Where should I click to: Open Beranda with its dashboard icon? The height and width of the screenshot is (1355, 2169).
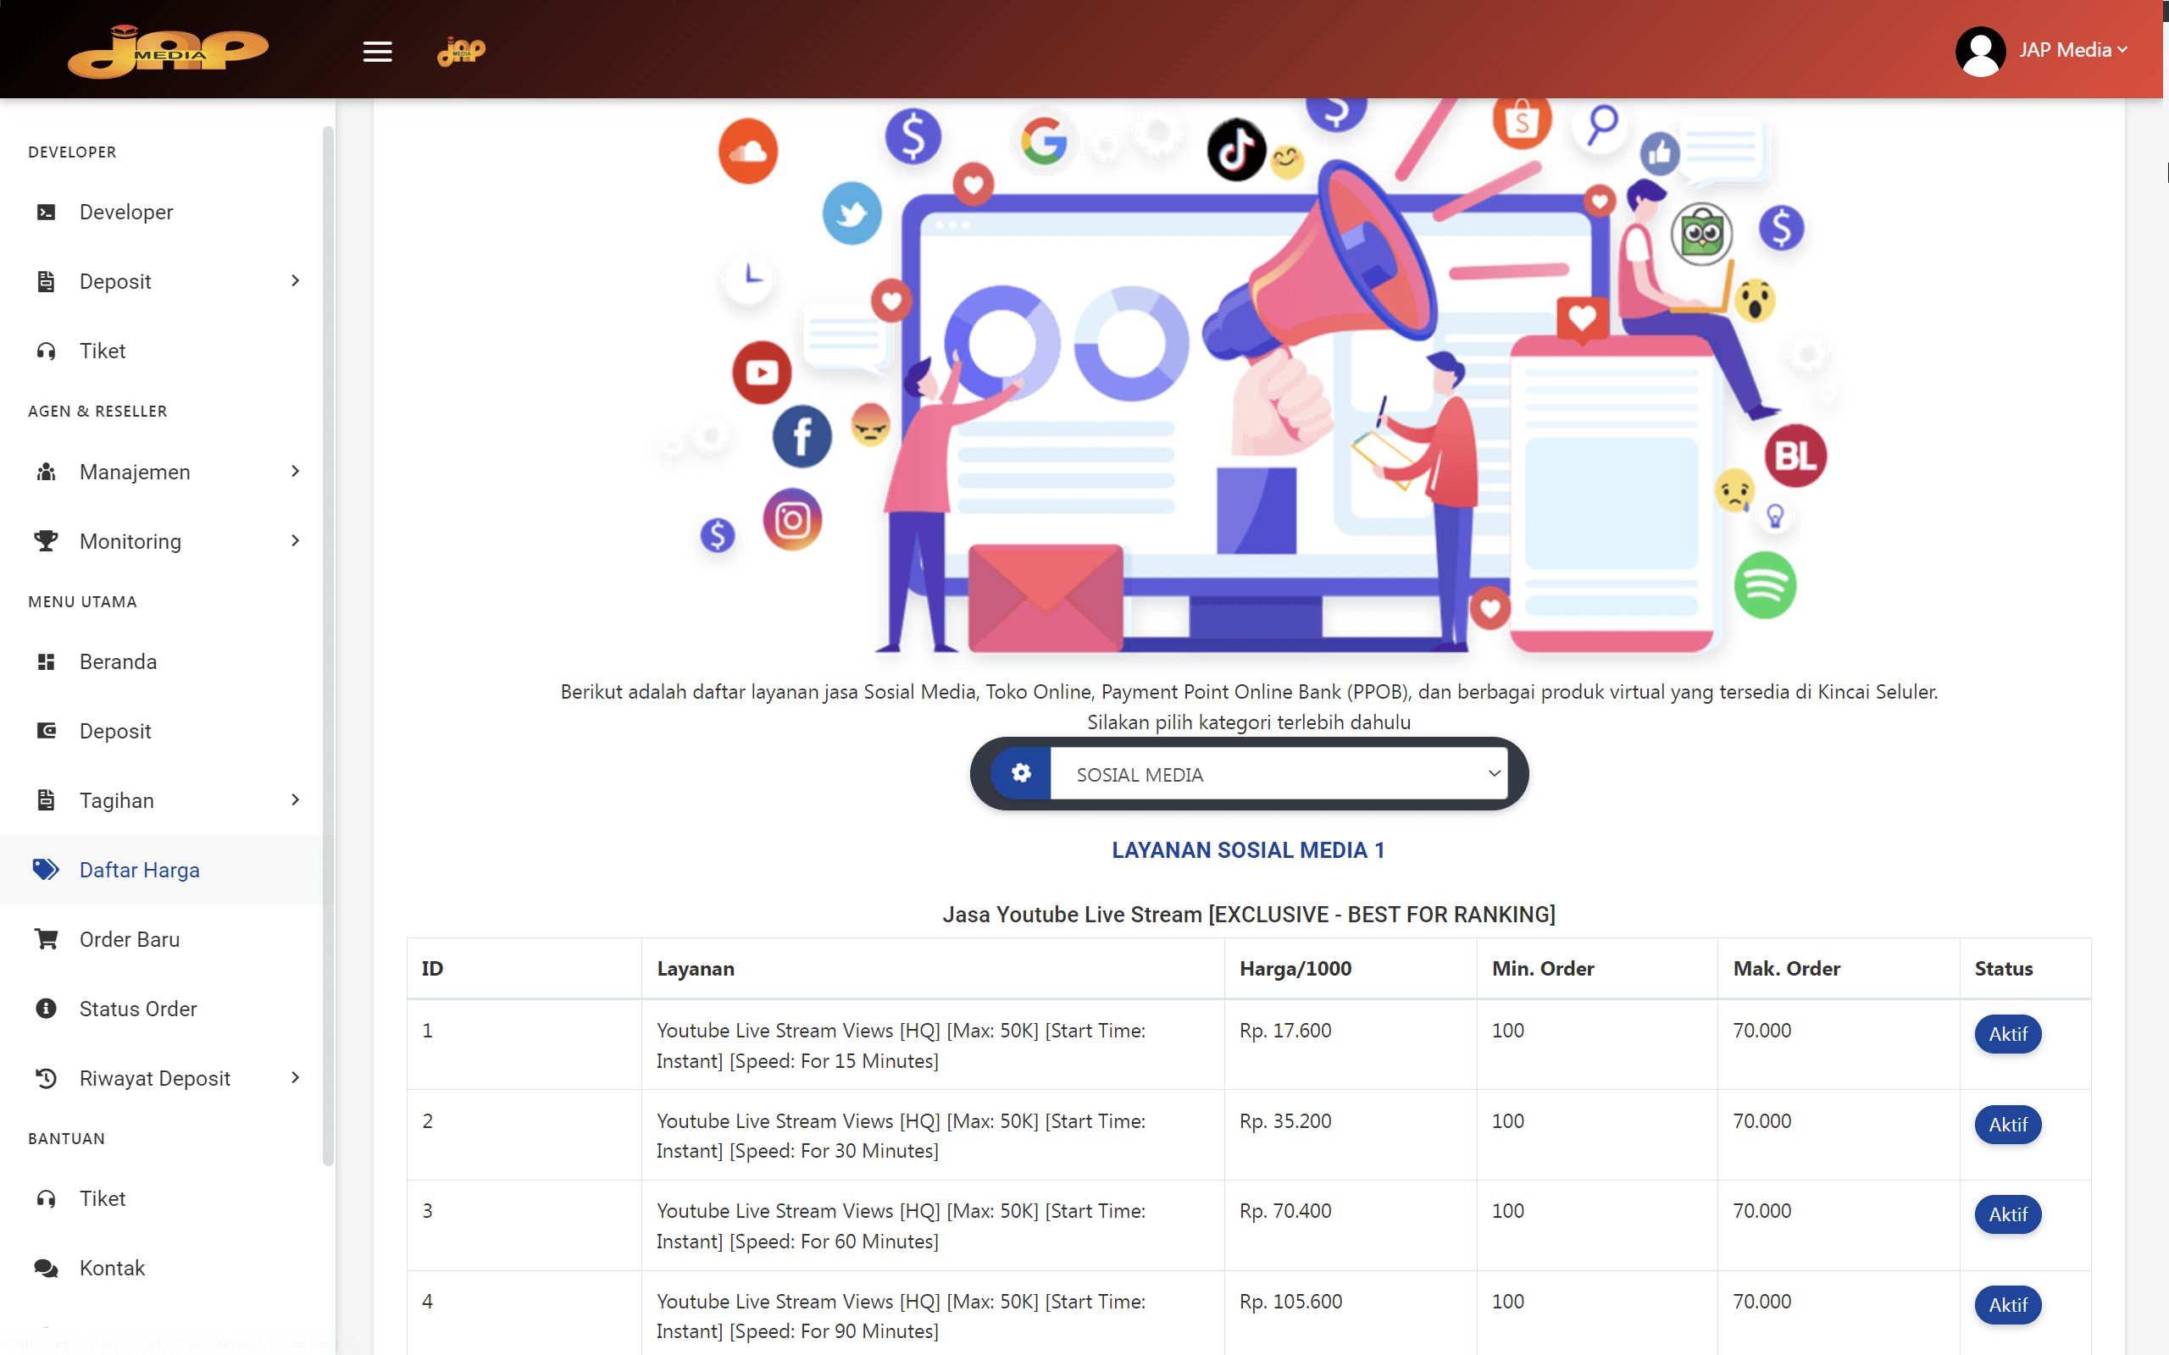click(x=46, y=661)
